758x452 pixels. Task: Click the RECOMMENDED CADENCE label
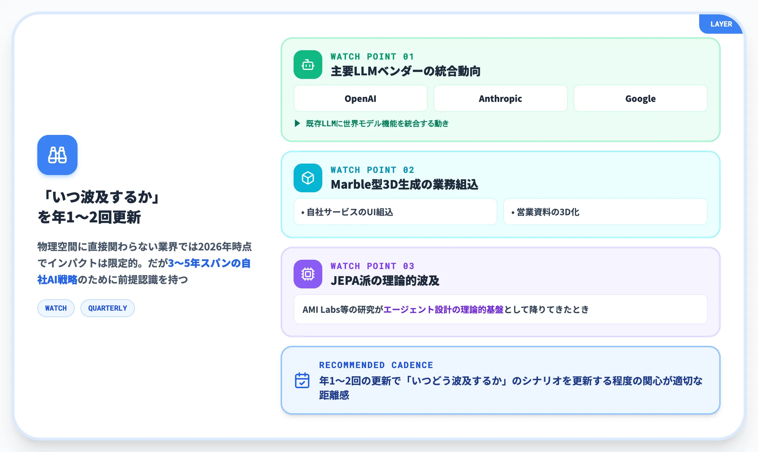coord(376,365)
